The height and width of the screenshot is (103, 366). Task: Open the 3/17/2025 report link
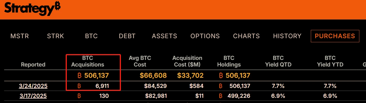point(33,96)
